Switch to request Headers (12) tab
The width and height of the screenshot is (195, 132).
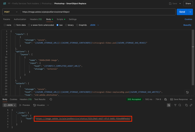[36, 19]
